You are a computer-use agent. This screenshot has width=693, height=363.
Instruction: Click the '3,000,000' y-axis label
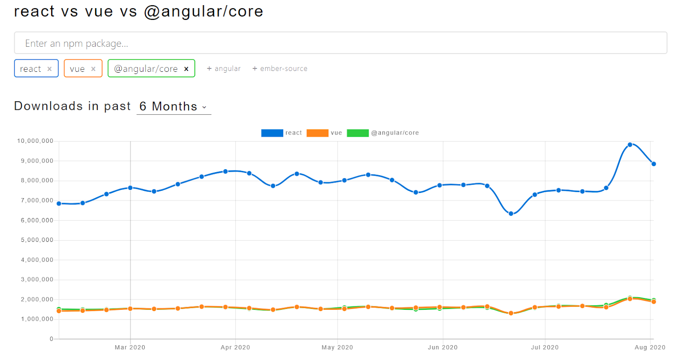click(37, 279)
